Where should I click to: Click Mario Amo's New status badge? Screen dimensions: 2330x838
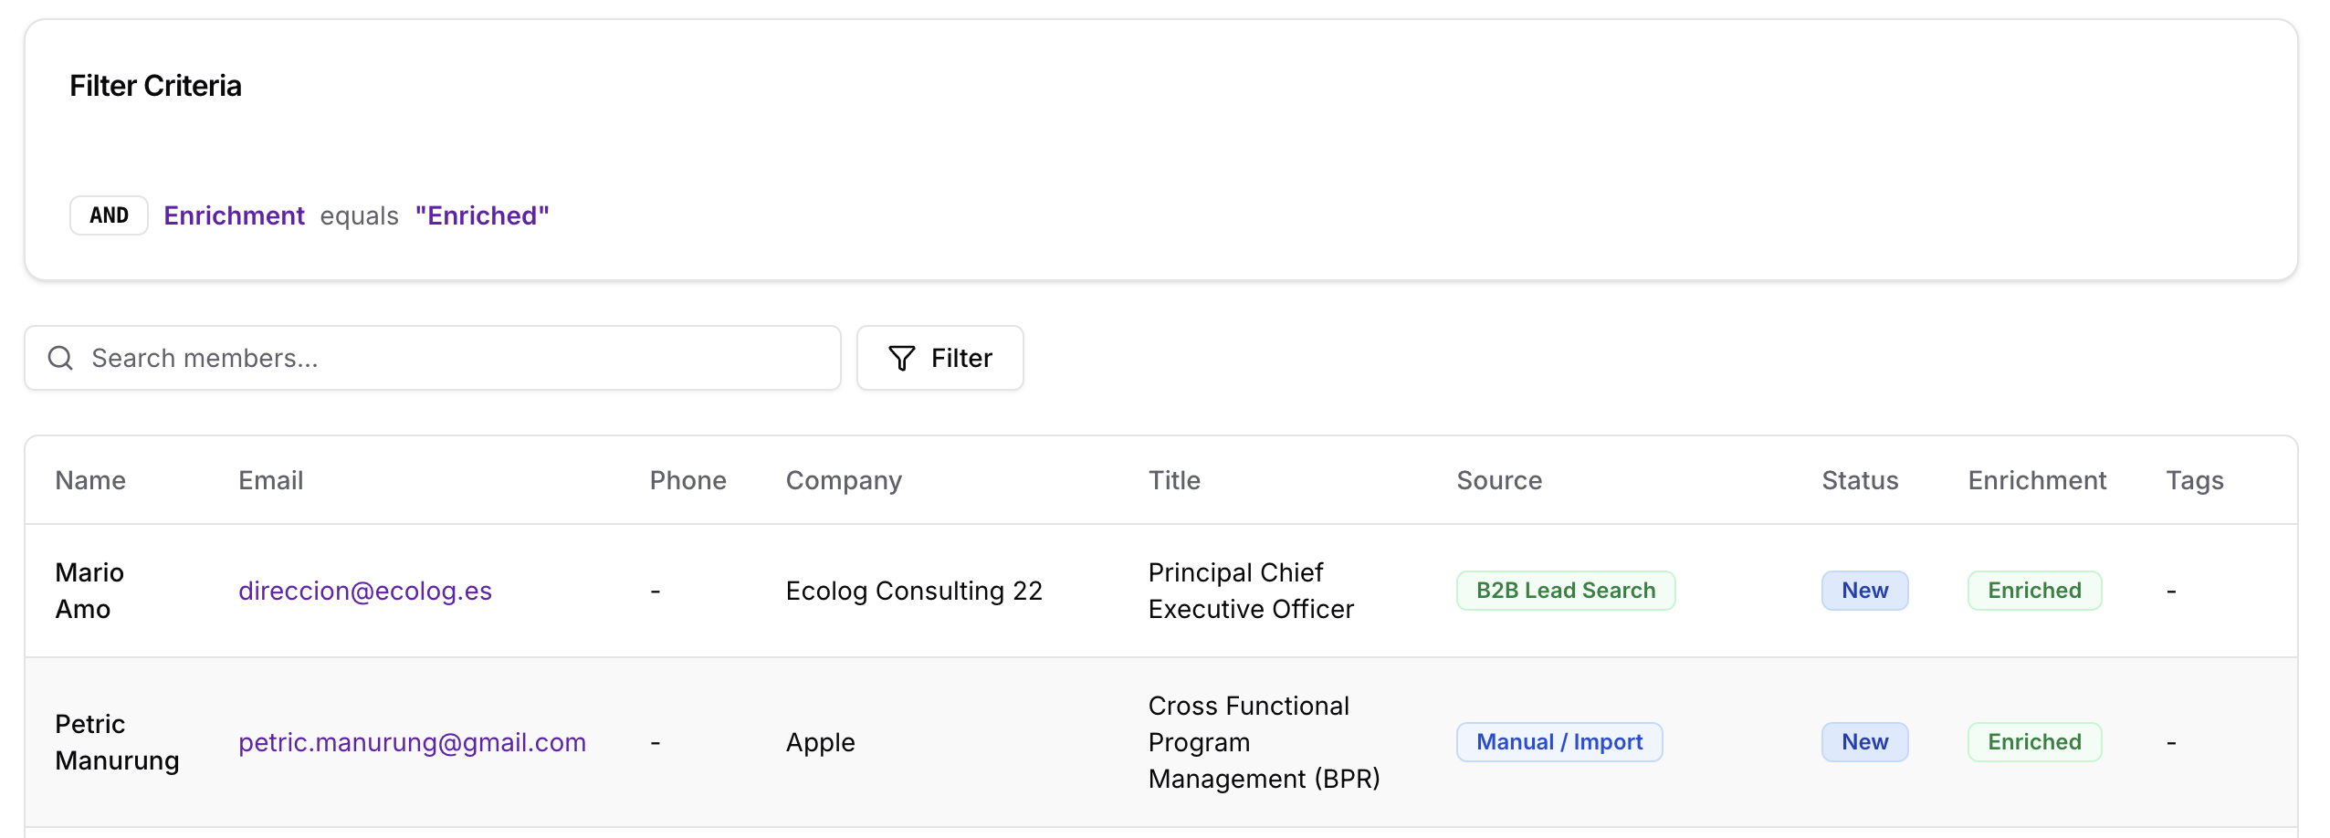point(1864,591)
